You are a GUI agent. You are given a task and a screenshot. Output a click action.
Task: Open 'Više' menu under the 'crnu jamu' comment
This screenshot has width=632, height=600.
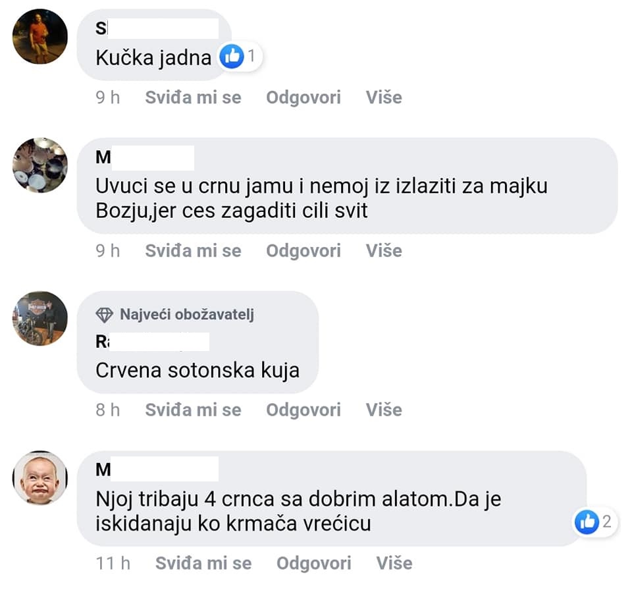pyautogui.click(x=384, y=251)
